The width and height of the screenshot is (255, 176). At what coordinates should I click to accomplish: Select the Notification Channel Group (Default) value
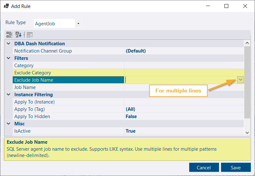click(136, 51)
